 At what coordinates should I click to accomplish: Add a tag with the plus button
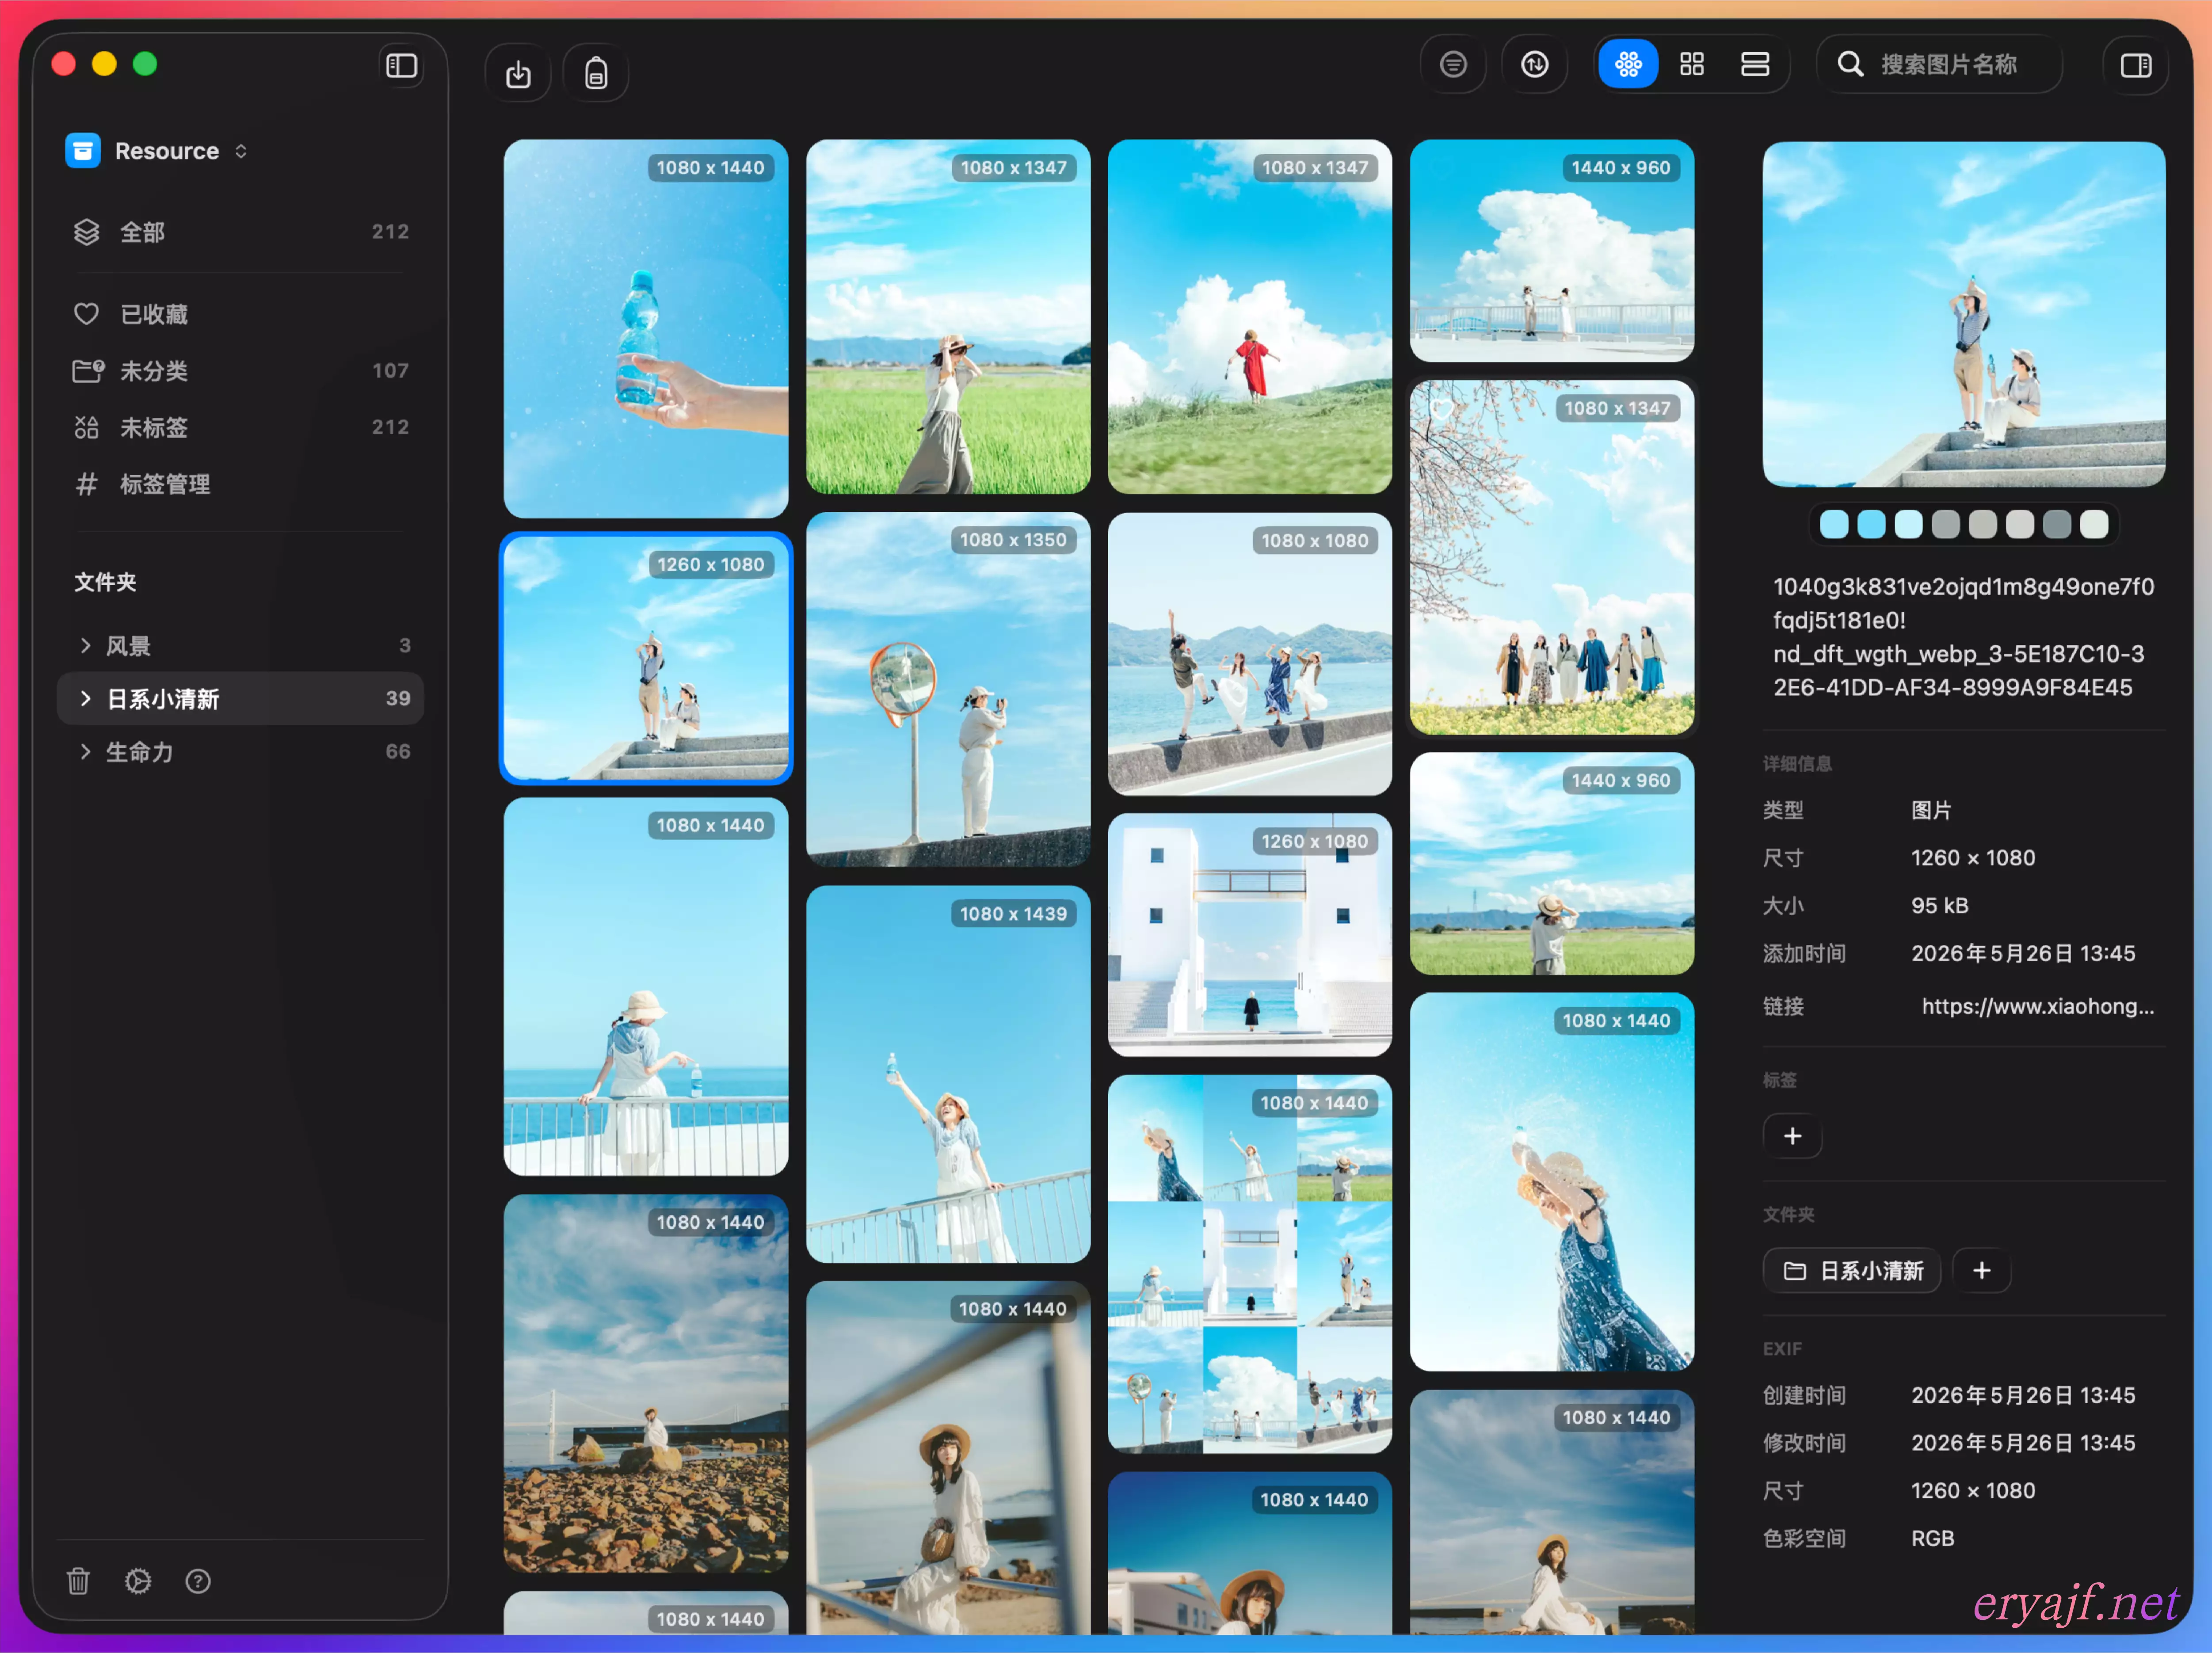pos(1793,1136)
